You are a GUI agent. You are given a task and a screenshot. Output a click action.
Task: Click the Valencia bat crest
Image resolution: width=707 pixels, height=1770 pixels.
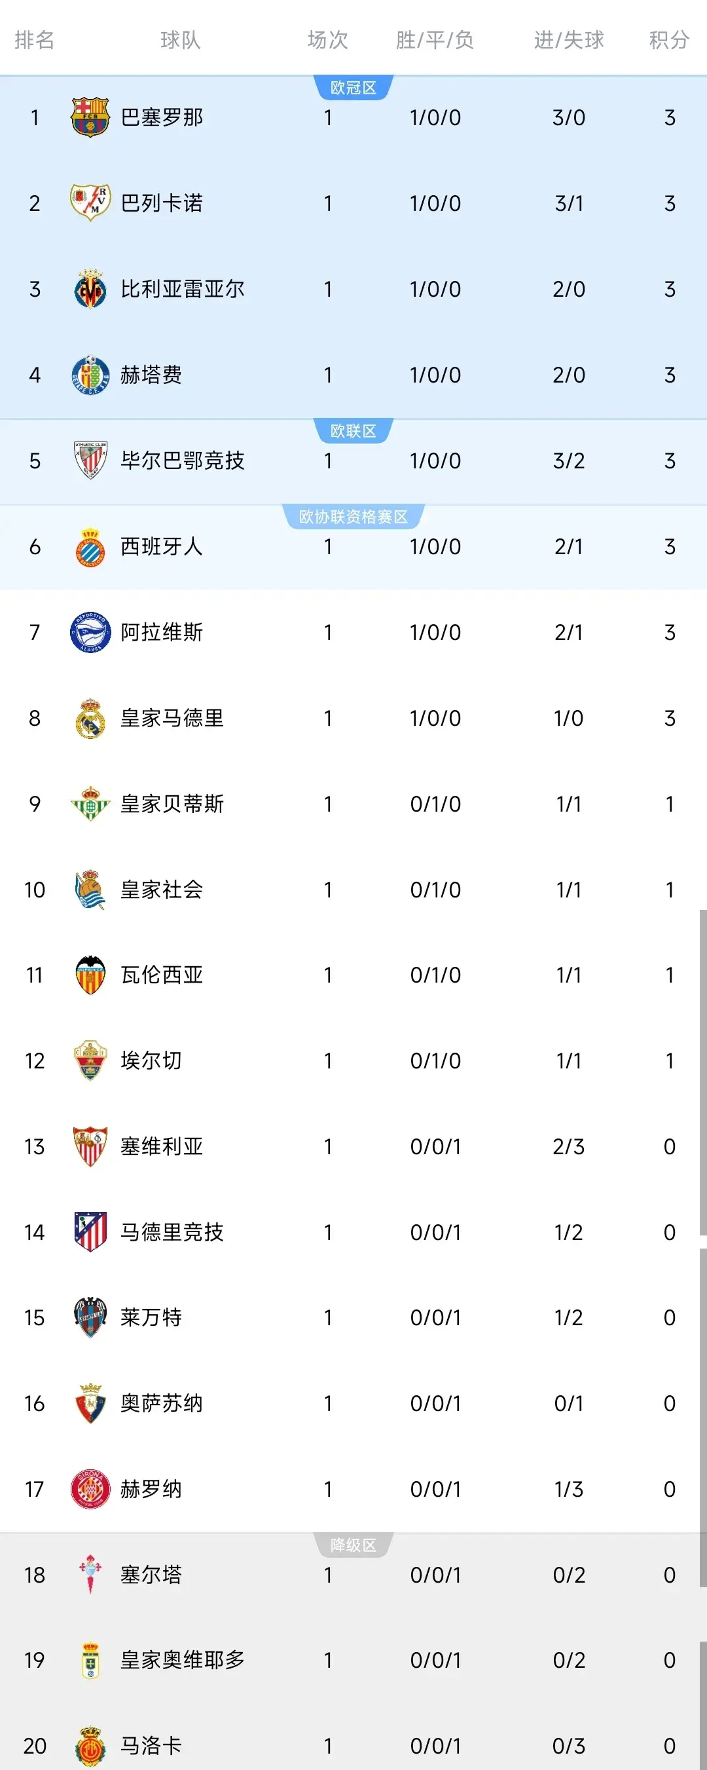(90, 975)
